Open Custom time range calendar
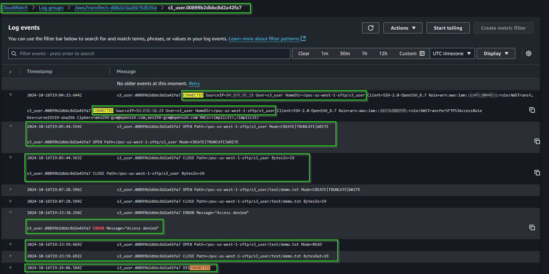549x274 pixels. (x=412, y=53)
